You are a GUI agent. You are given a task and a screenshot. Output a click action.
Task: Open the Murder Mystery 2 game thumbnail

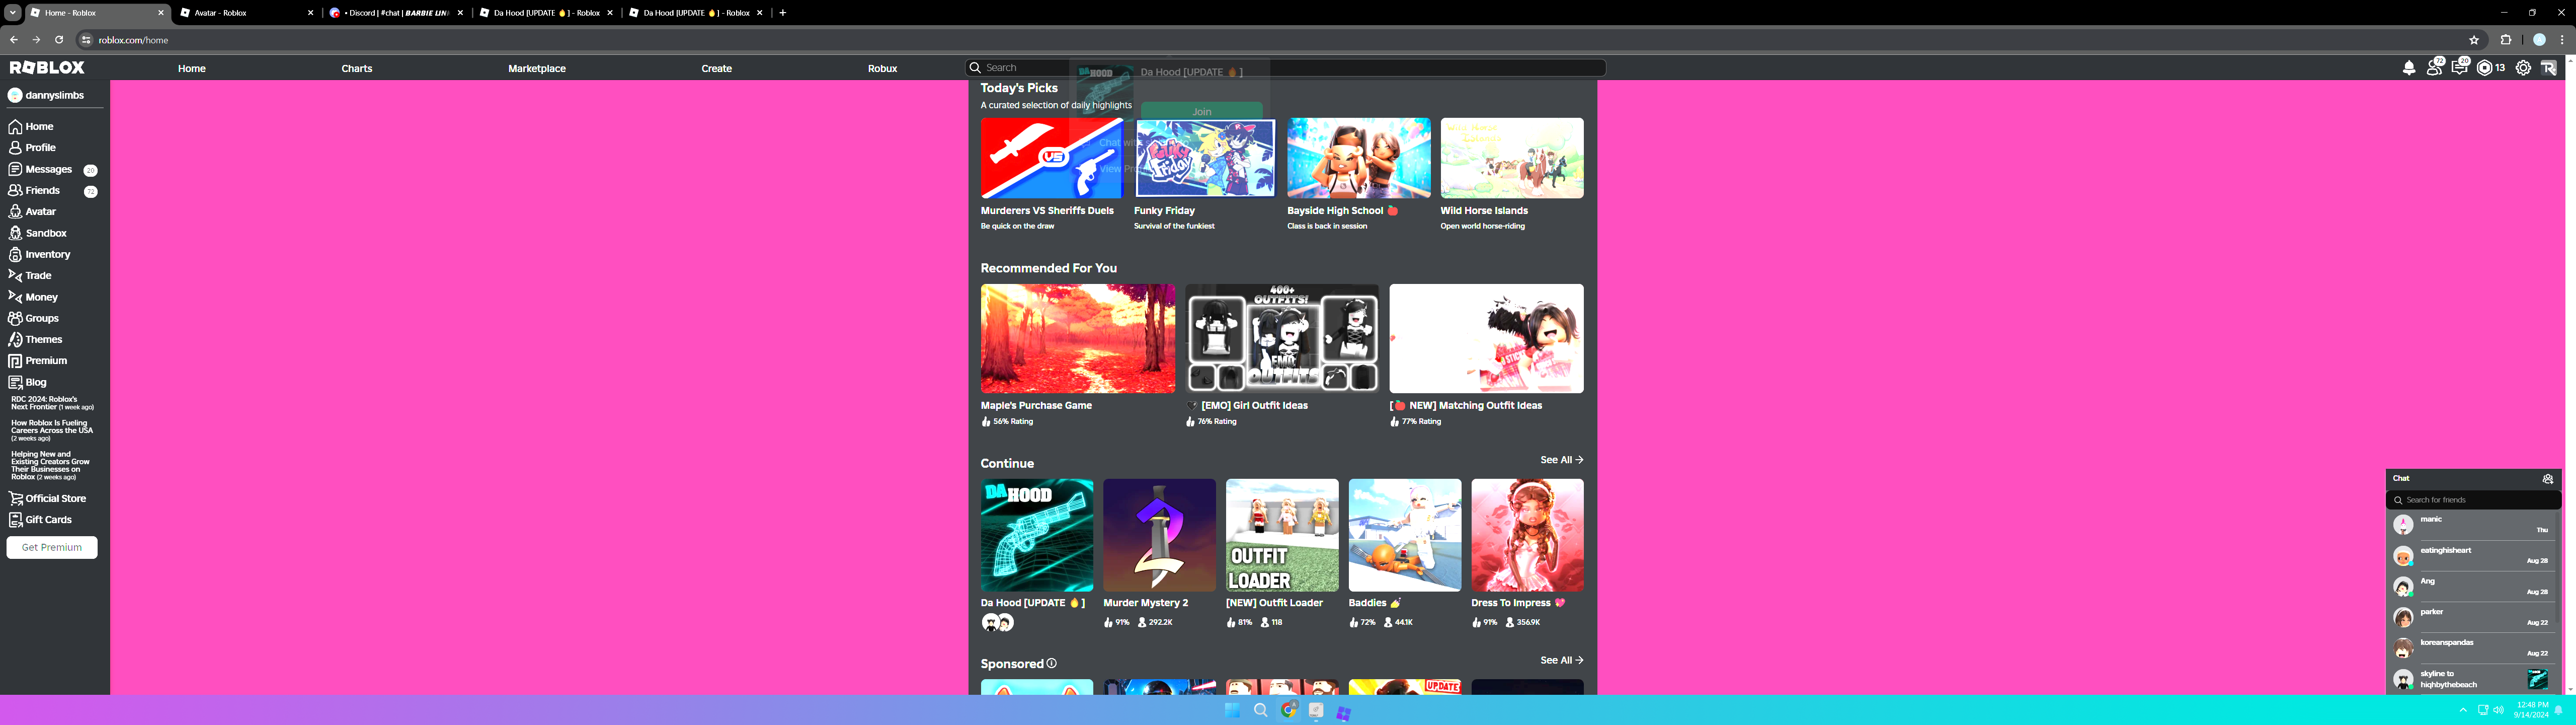click(x=1159, y=535)
